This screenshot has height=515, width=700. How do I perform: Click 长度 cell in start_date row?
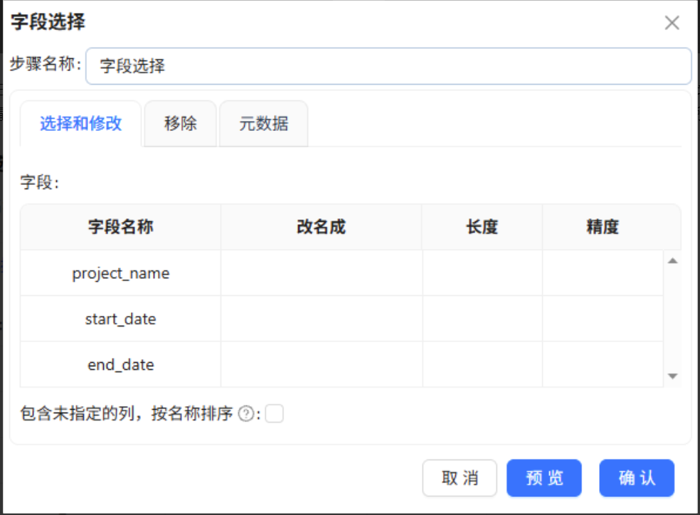tap(482, 319)
